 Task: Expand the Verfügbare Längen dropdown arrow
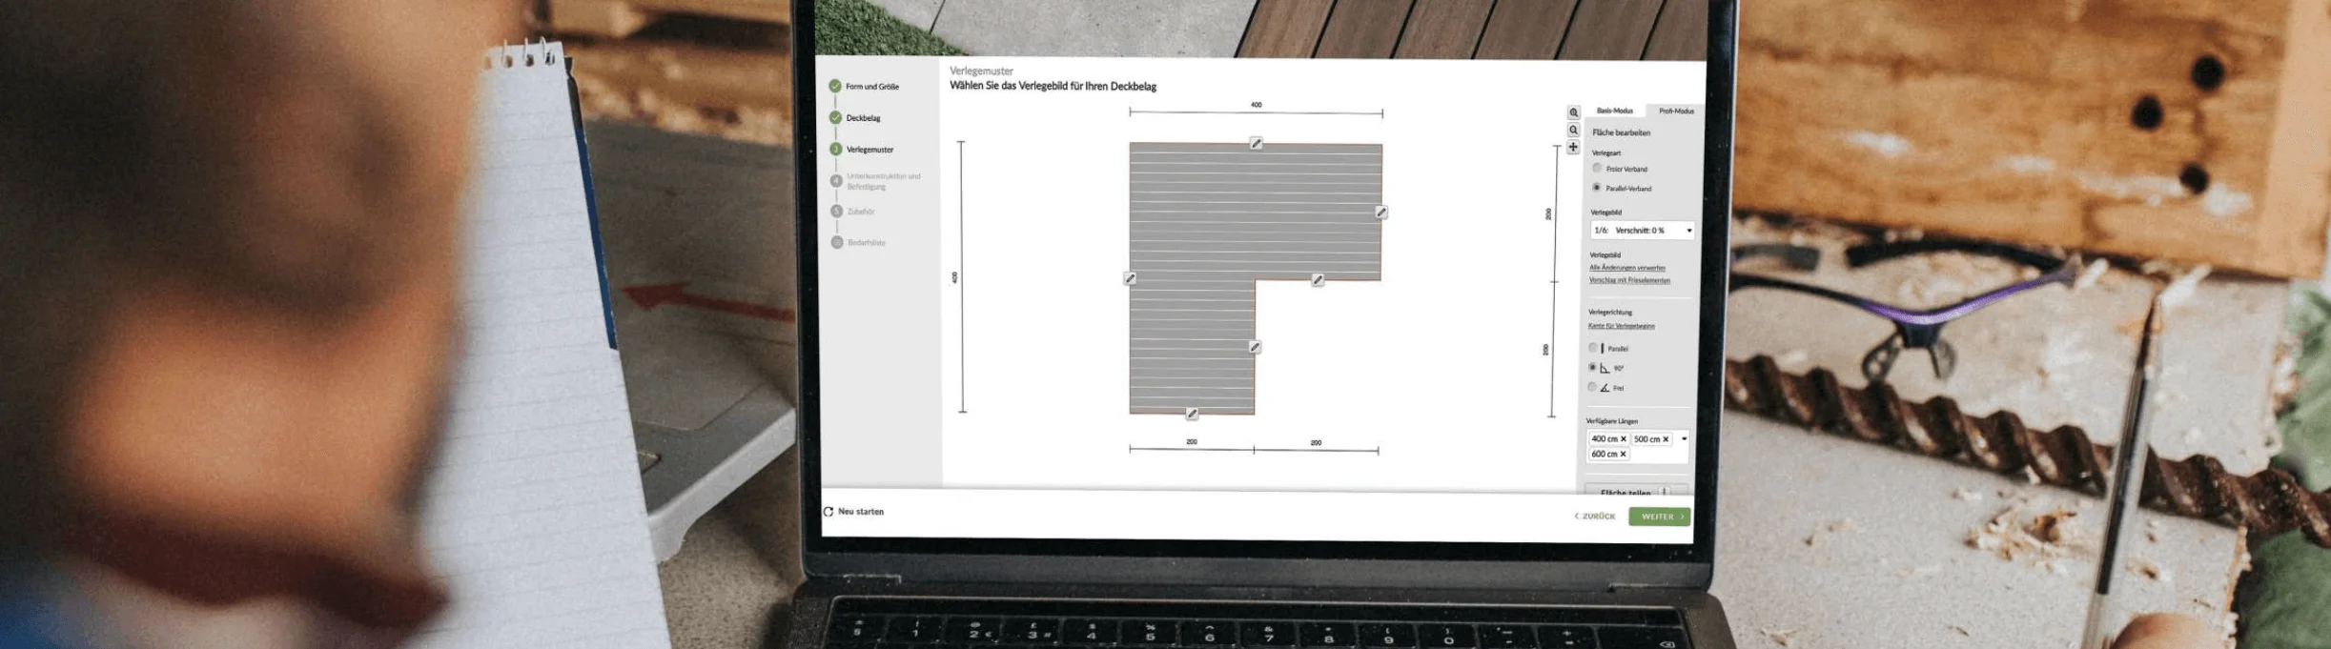(1684, 439)
